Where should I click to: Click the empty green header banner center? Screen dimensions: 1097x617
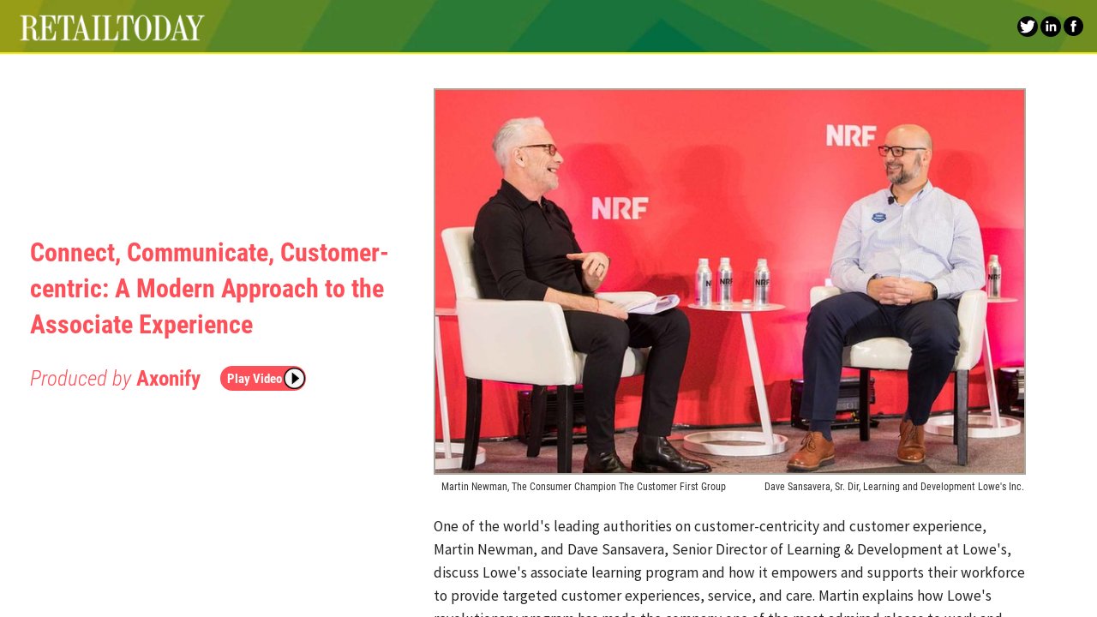coord(600,27)
